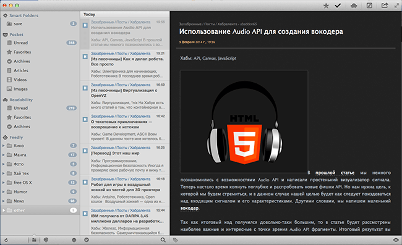Image resolution: width=402 pixels, height=245 pixels.
Task: Expand the Манга folder triangle
Action: tap(3, 155)
